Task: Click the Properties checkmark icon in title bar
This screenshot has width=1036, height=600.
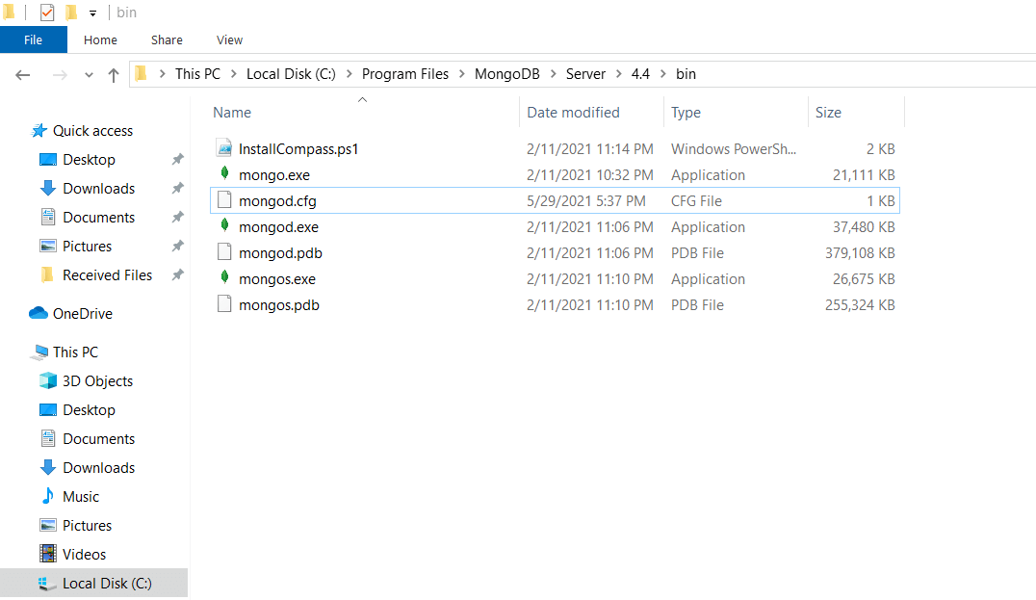Action: (47, 12)
